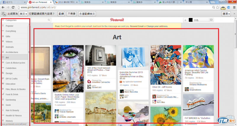237x126 pixels.
Task: Open the FAT BIRDIES image
Action: [x=198, y=105]
